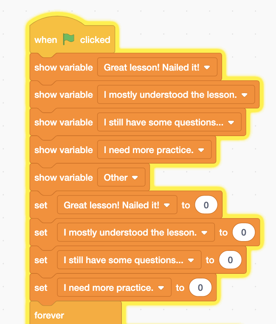Click the 'show variable' label of the Other block

pyautogui.click(x=63, y=178)
